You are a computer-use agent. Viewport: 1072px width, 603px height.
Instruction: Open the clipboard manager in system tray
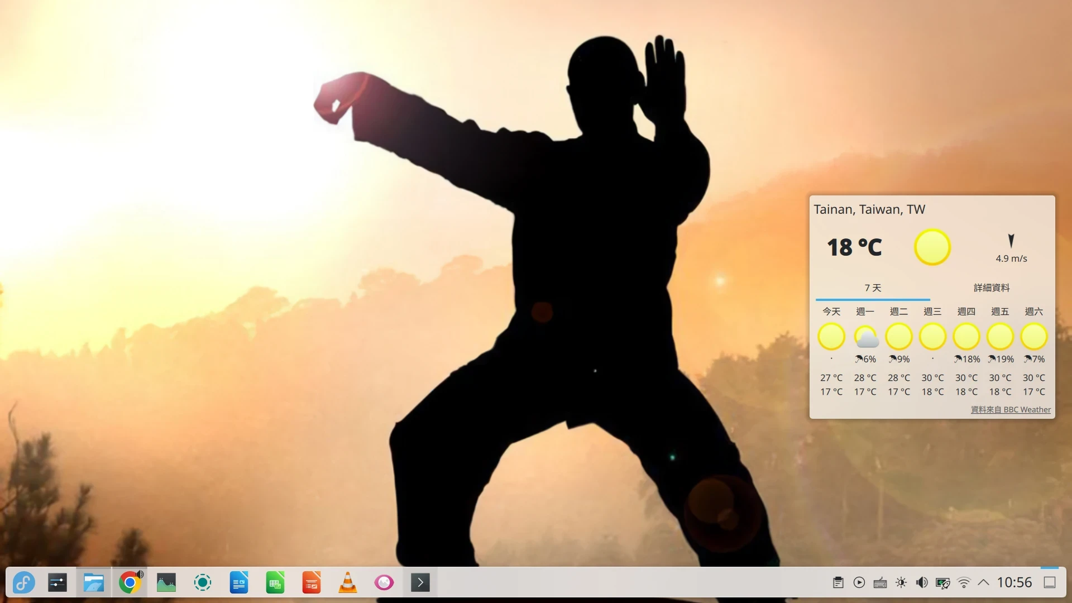pyautogui.click(x=839, y=582)
